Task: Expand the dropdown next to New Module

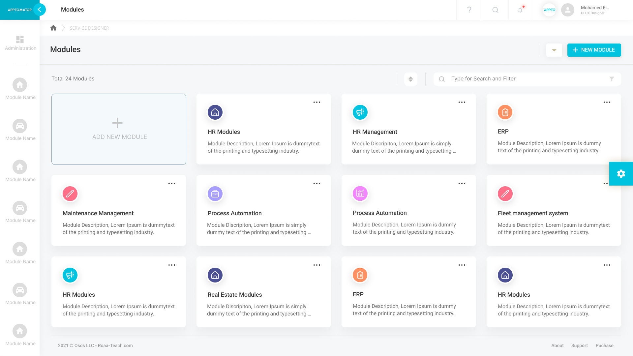Action: point(554,50)
